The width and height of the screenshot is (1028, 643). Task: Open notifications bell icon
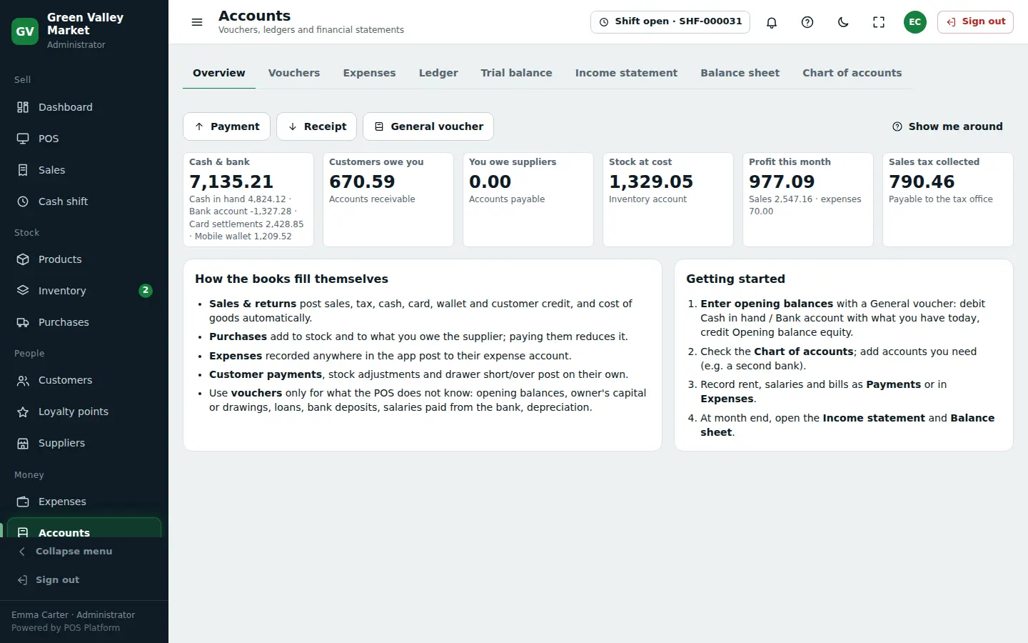(772, 22)
